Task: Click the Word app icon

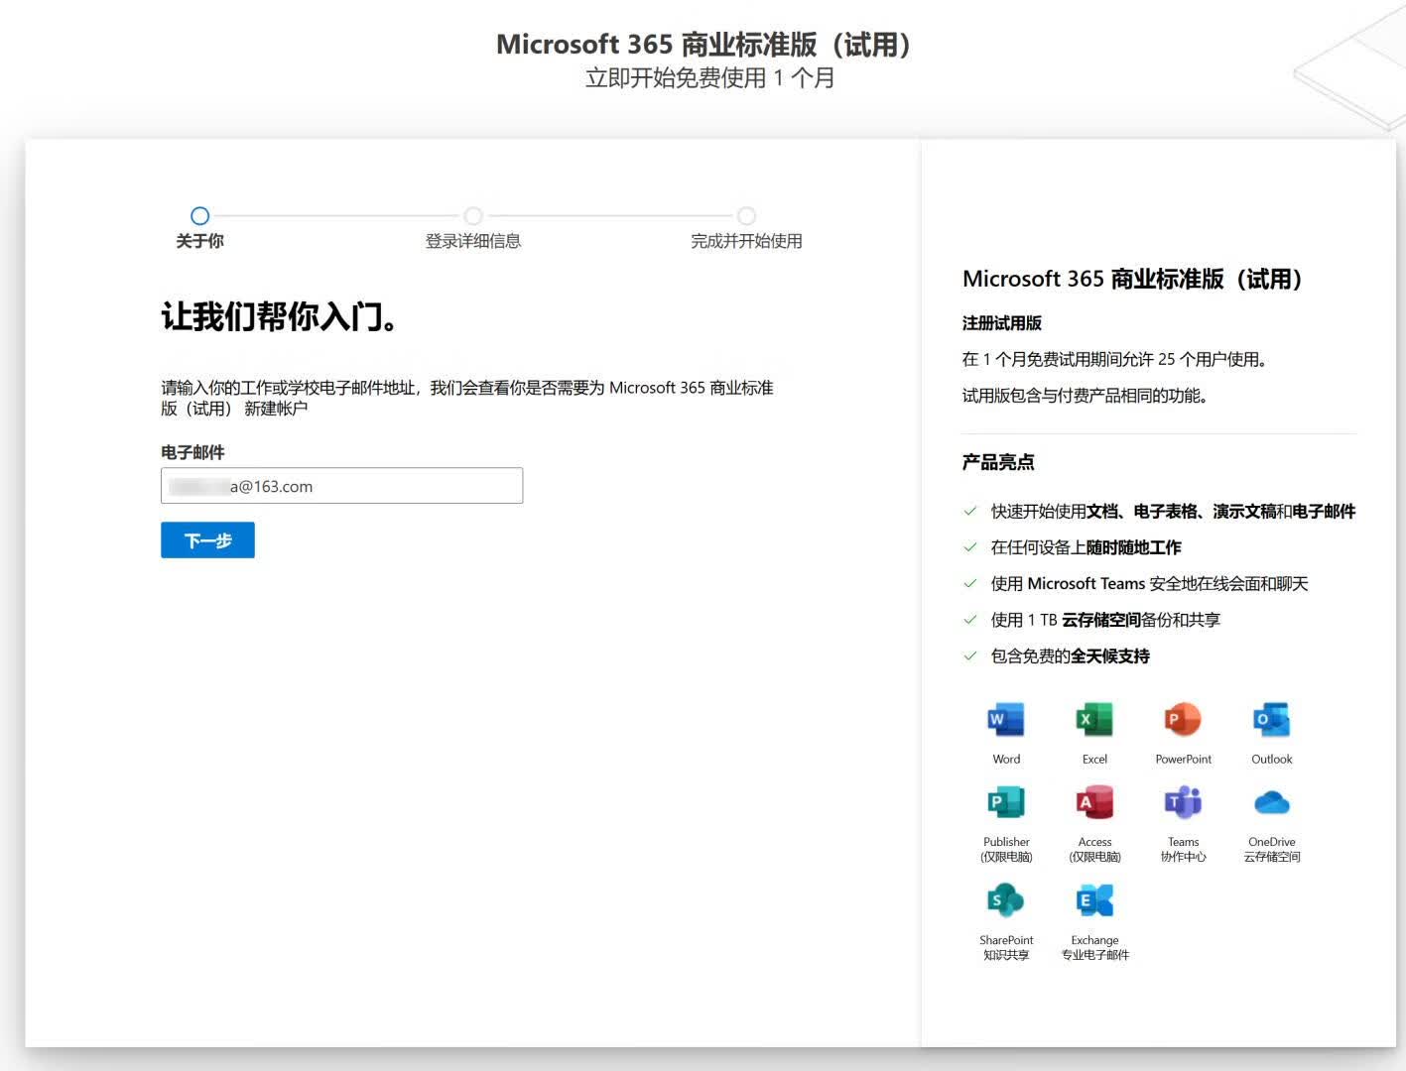Action: [1006, 720]
